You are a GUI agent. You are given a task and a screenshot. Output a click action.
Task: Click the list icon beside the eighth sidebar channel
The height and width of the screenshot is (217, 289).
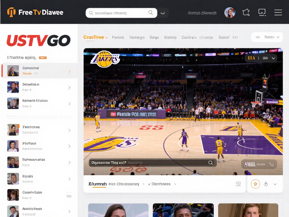(x=69, y=195)
